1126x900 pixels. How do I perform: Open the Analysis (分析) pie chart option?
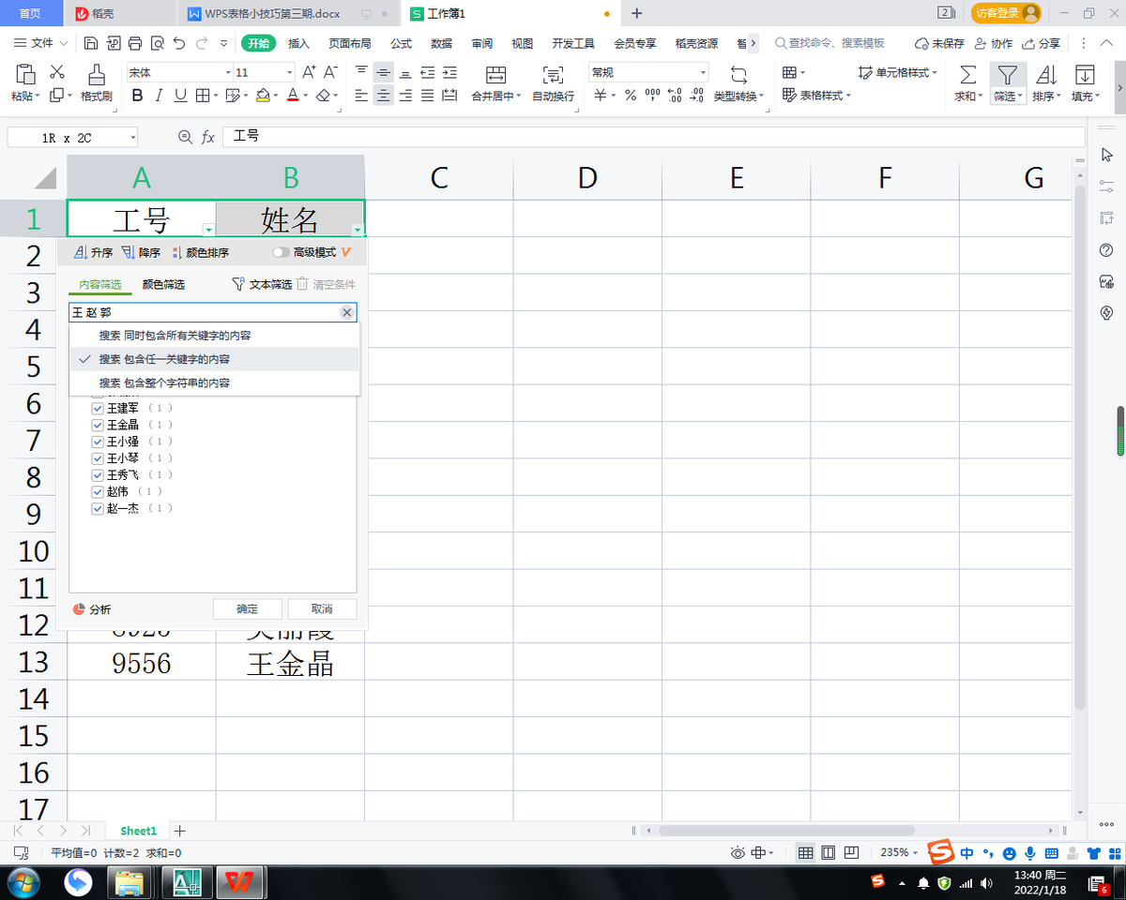tap(92, 609)
